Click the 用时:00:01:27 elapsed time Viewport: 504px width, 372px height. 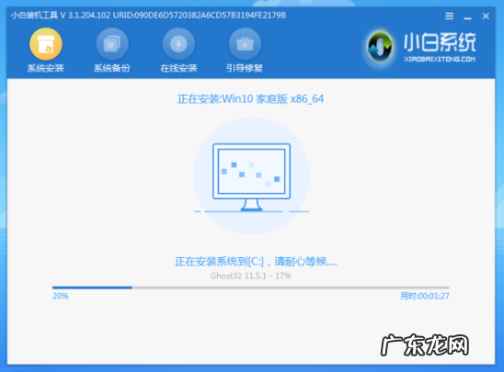pos(425,296)
